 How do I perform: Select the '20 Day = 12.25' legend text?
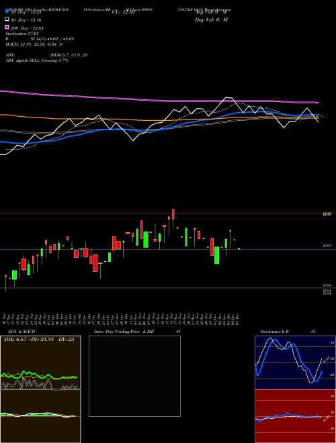[x=26, y=12]
